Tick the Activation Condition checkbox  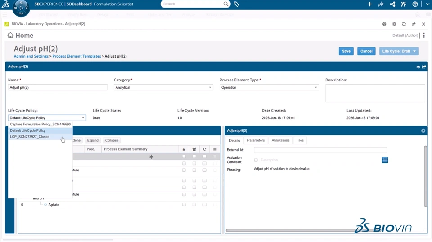[x=256, y=160]
